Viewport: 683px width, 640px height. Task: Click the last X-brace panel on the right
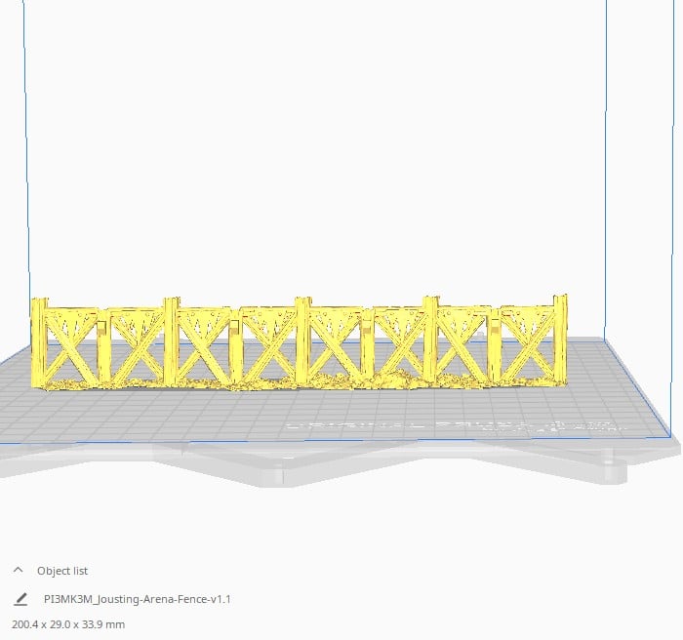point(528,344)
